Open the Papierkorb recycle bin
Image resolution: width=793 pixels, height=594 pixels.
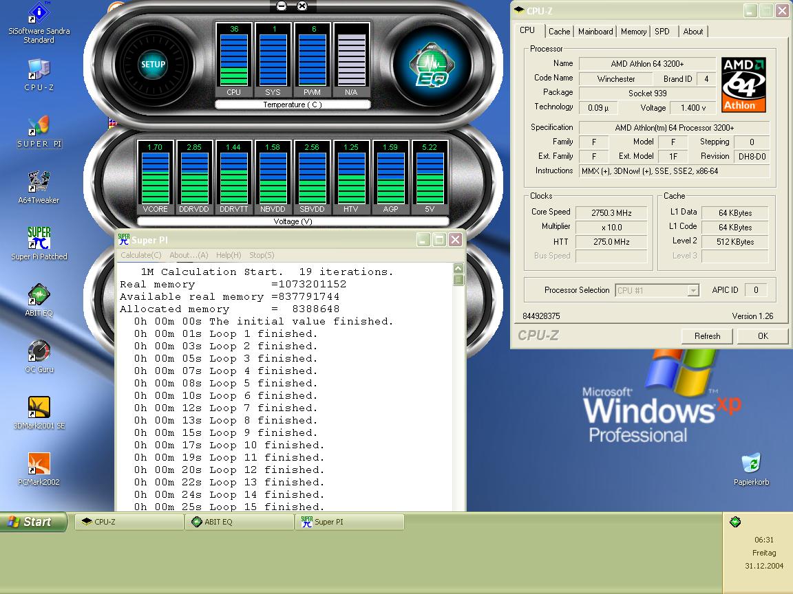750,464
